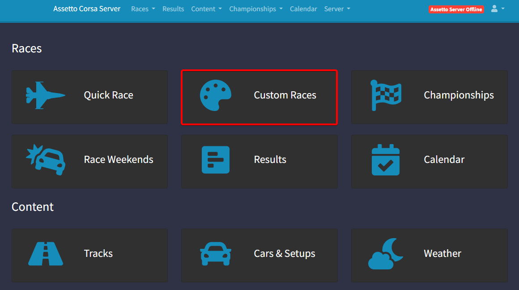Click the Results list icon
This screenshot has width=519, height=290.
click(x=216, y=160)
